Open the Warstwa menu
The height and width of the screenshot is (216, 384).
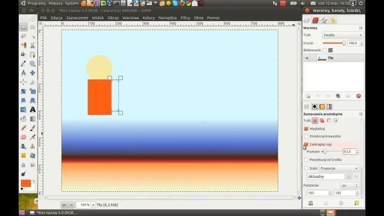pos(131,17)
